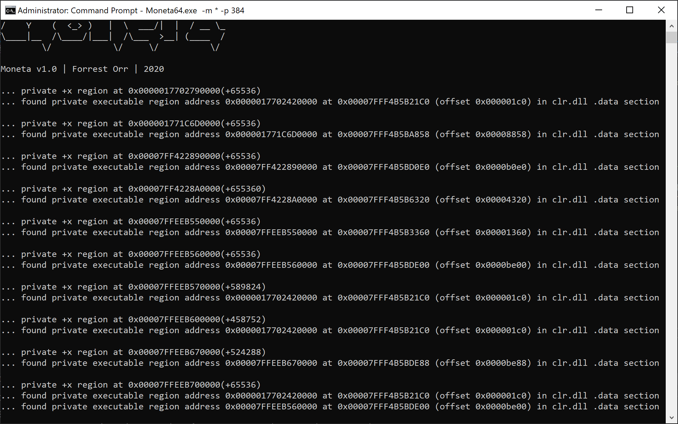Click the scrollbar up arrow

click(671, 26)
